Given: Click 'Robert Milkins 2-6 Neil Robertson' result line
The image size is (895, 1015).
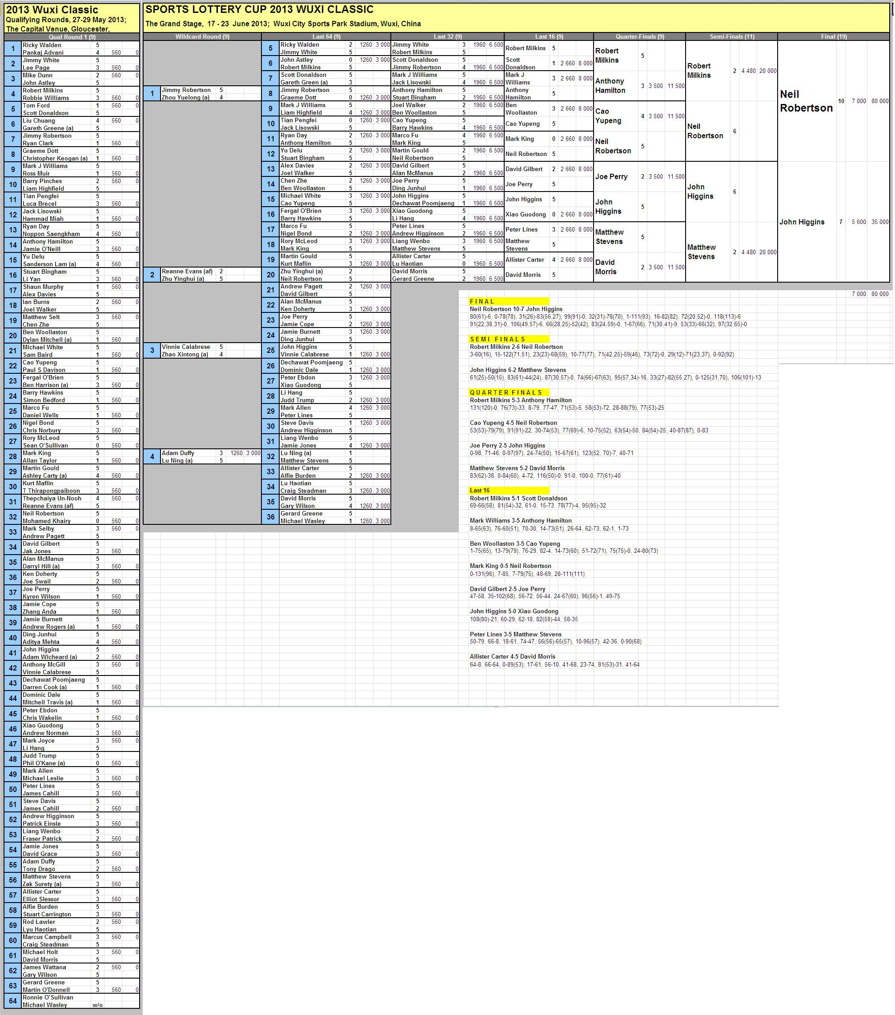Looking at the screenshot, I should (x=516, y=347).
